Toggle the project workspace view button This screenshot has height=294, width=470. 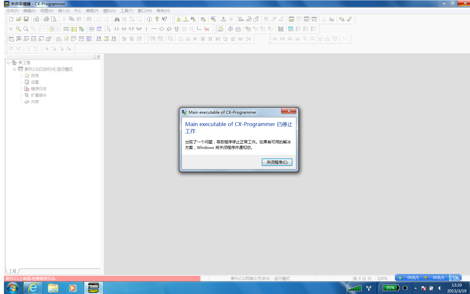click(x=11, y=39)
